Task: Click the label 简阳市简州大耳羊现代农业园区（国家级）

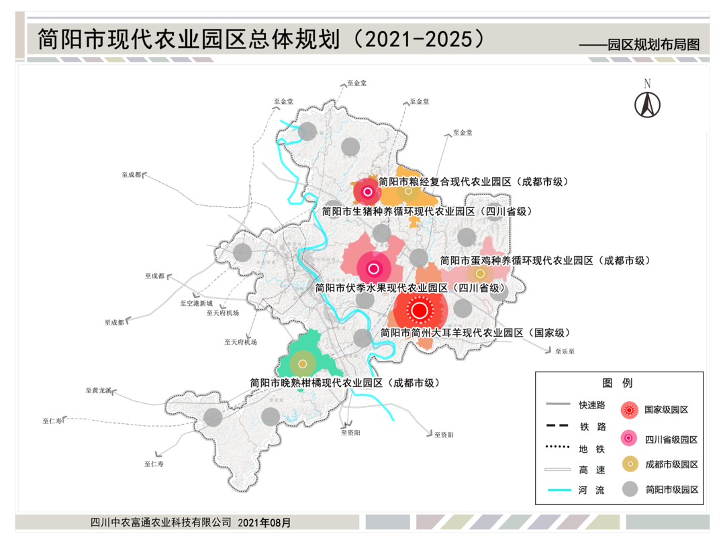Action: tap(476, 333)
